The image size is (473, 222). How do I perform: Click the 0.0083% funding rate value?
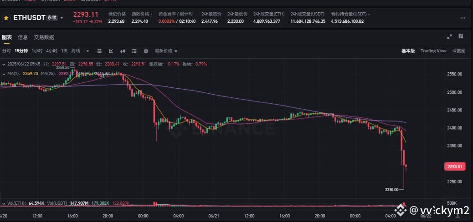166,21
